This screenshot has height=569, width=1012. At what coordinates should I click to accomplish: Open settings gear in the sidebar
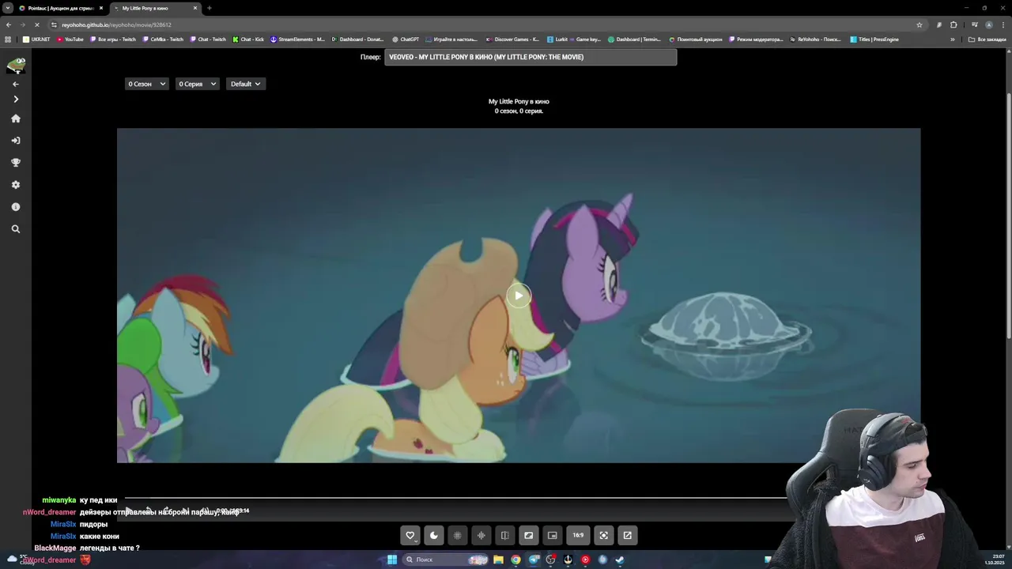pos(15,184)
